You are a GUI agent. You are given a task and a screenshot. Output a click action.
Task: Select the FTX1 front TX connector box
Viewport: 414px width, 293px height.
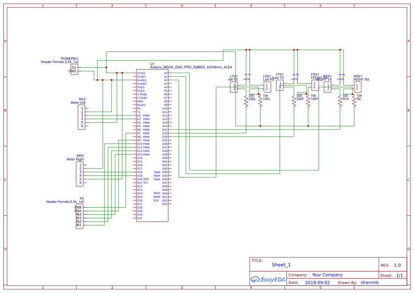[x=280, y=85]
